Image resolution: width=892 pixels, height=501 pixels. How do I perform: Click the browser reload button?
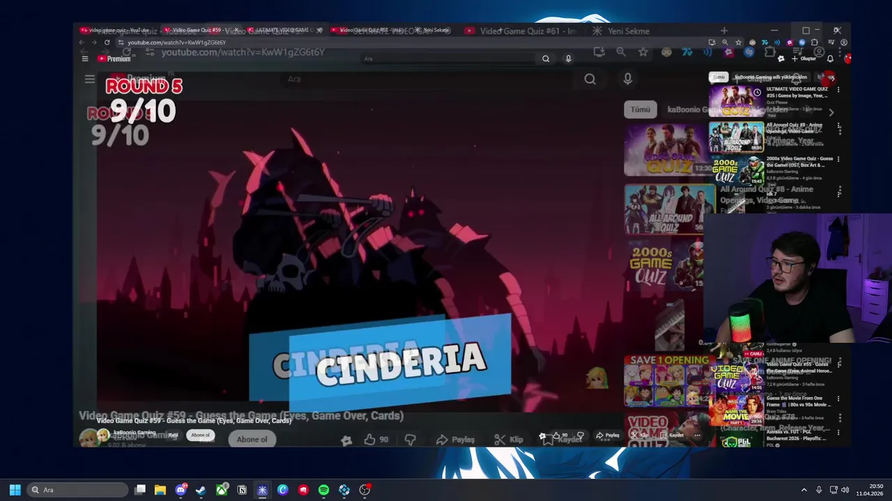click(107, 42)
